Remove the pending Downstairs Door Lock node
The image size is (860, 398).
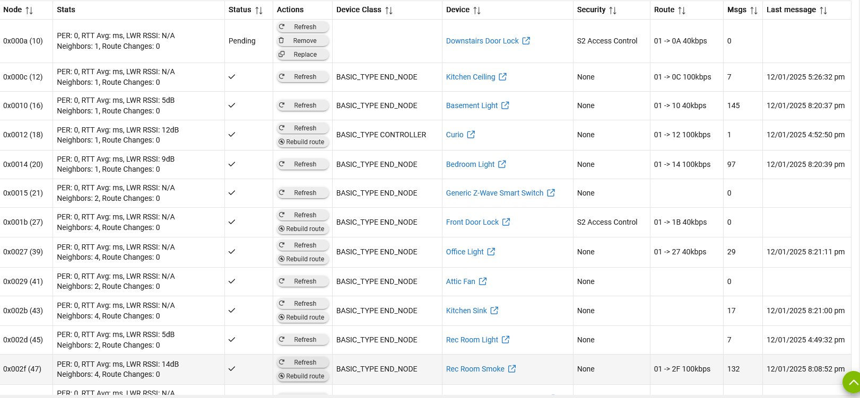(x=303, y=41)
